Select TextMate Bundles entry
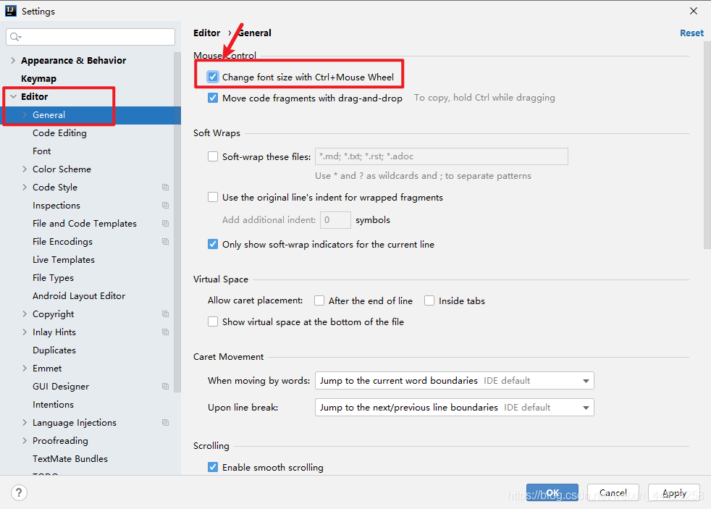The width and height of the screenshot is (711, 509). tap(70, 459)
